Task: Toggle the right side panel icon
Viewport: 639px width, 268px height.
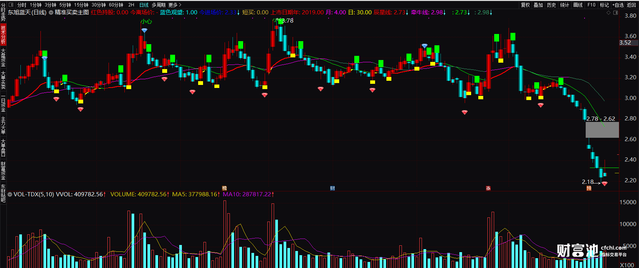Action: click(x=616, y=12)
